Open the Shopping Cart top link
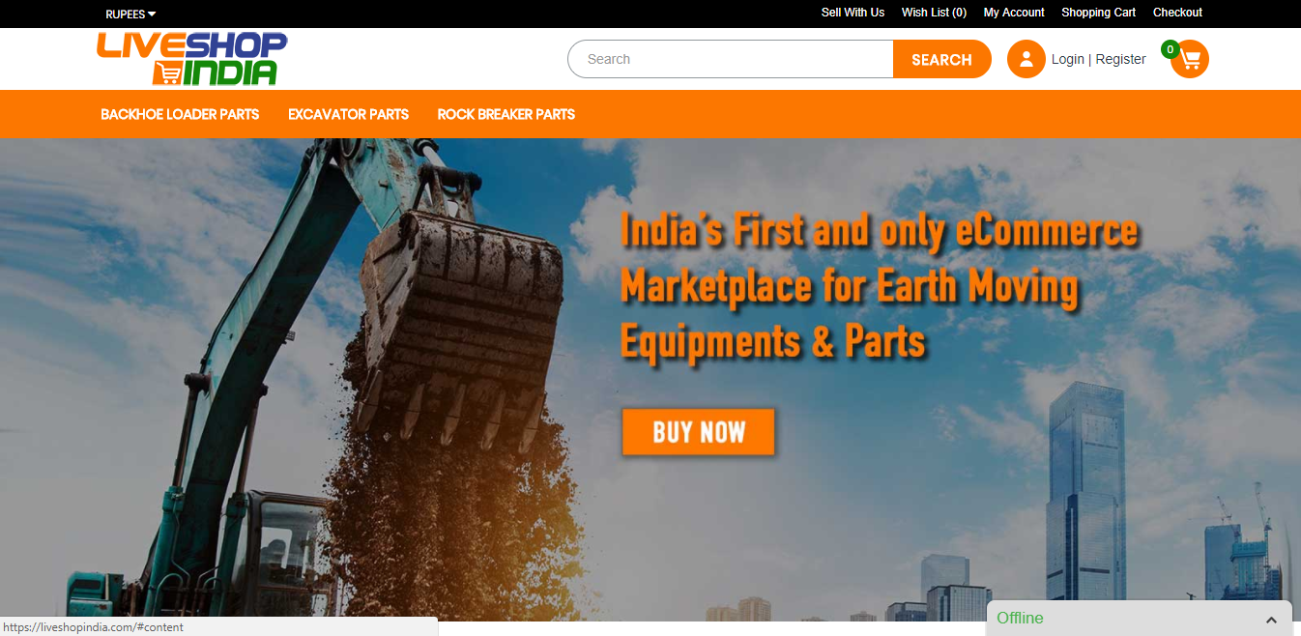The image size is (1301, 636). pos(1098,13)
